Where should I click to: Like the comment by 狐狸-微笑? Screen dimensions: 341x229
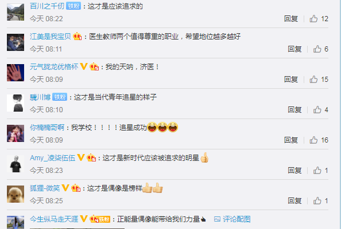(317, 201)
